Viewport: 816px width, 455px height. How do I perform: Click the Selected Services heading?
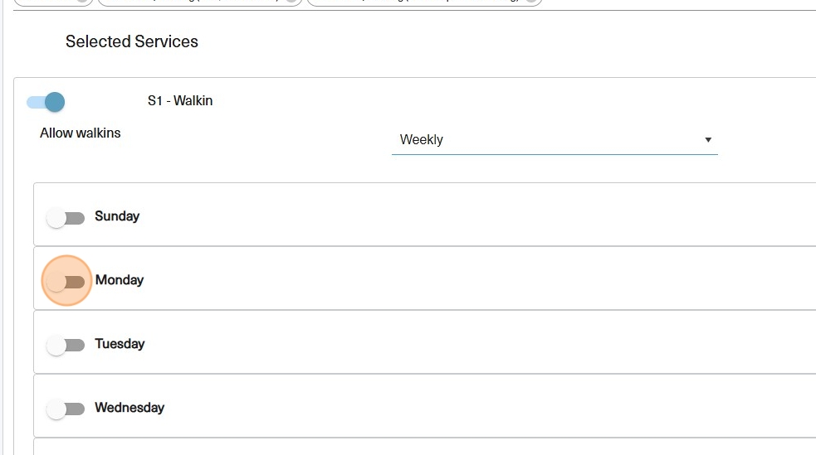point(132,41)
